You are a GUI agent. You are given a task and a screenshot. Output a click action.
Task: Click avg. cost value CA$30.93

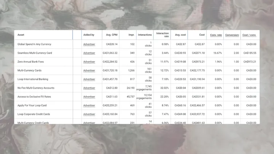(x=180, y=53)
